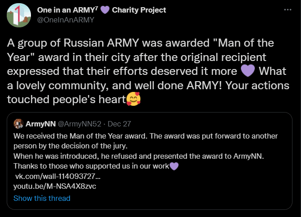301x217 pixels.
Task: Open the vk.com/wall-114093727 link
Action: tap(57, 176)
